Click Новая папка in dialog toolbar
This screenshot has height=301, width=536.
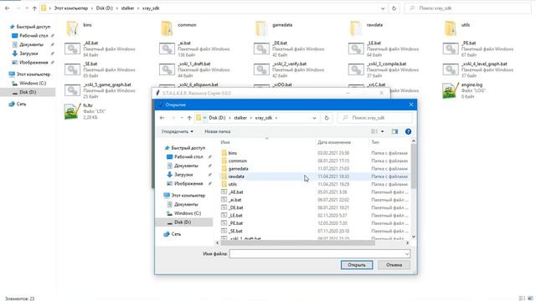point(218,131)
